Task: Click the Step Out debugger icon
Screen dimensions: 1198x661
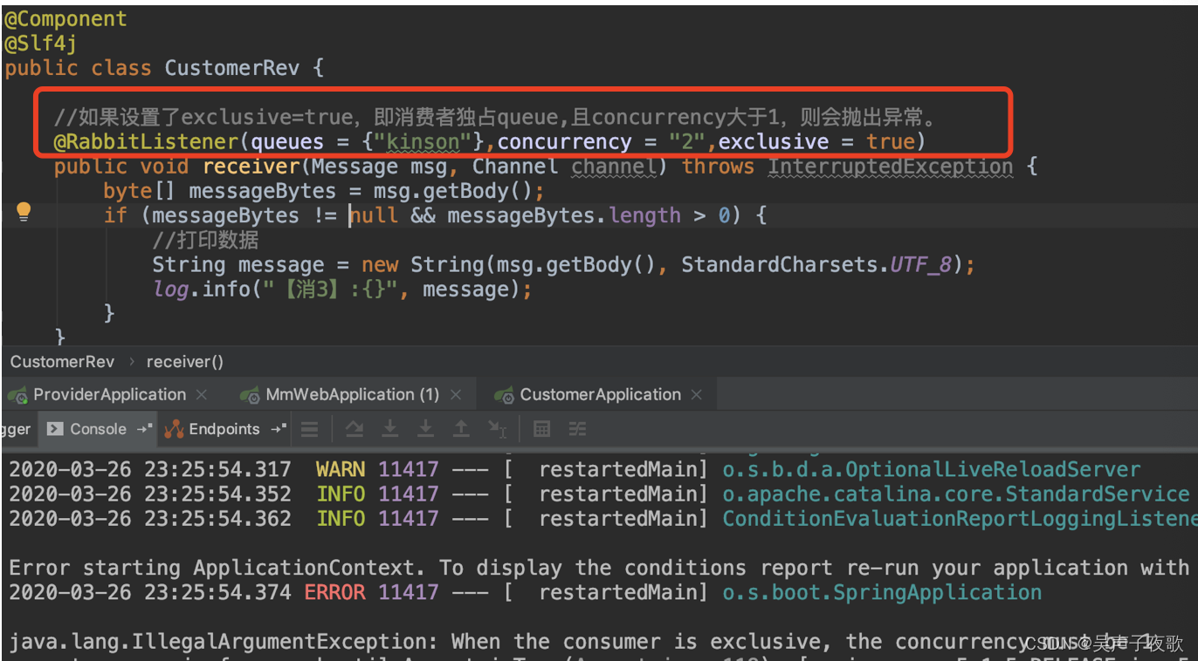Action: coord(460,428)
